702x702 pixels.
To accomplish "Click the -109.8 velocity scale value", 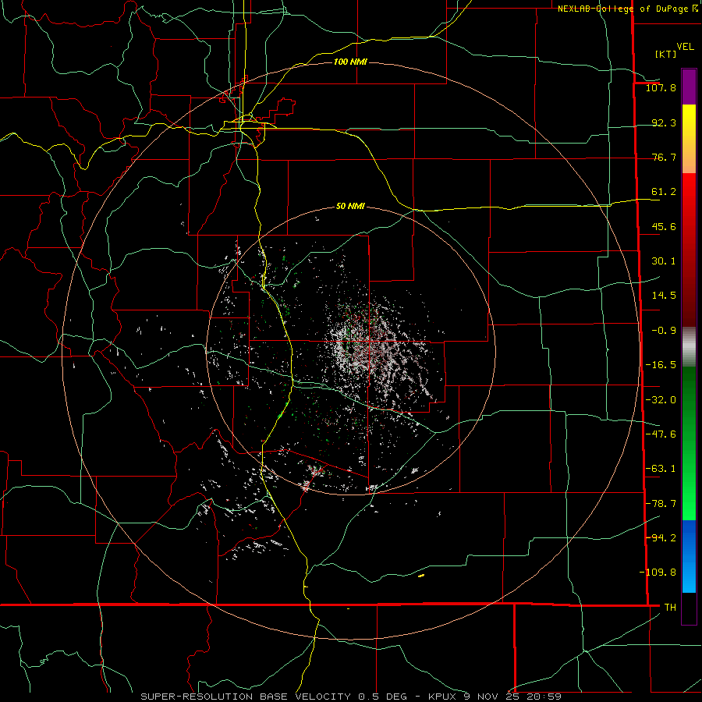I will pos(658,573).
